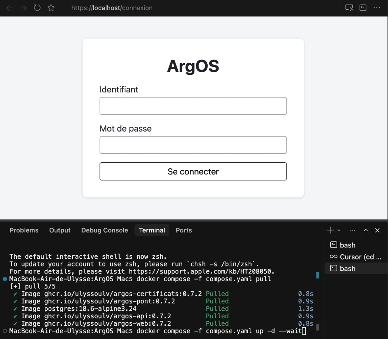This screenshot has width=388, height=339.
Task: Select the Cursor (cd ... terminal
Action: click(x=356, y=257)
